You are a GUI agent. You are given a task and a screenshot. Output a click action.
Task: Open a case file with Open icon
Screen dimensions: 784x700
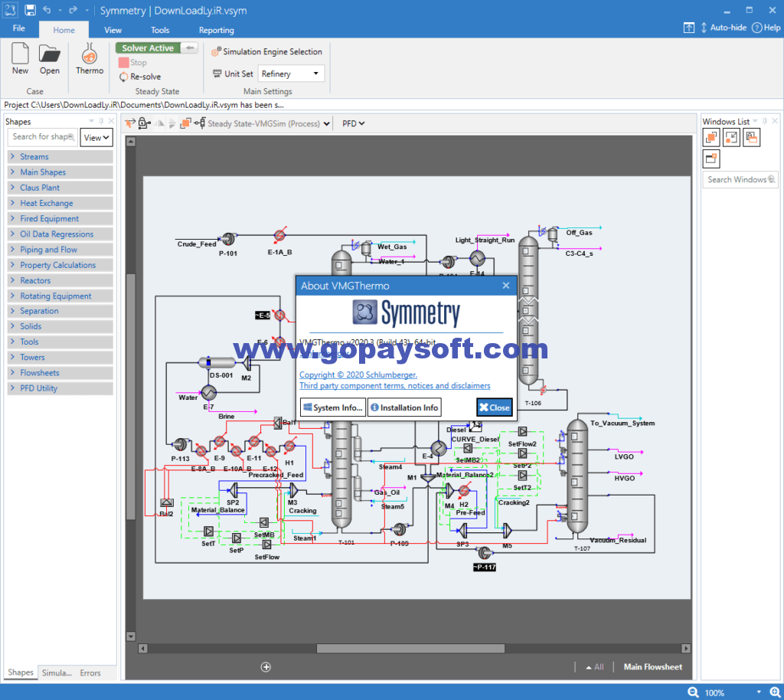pos(50,59)
